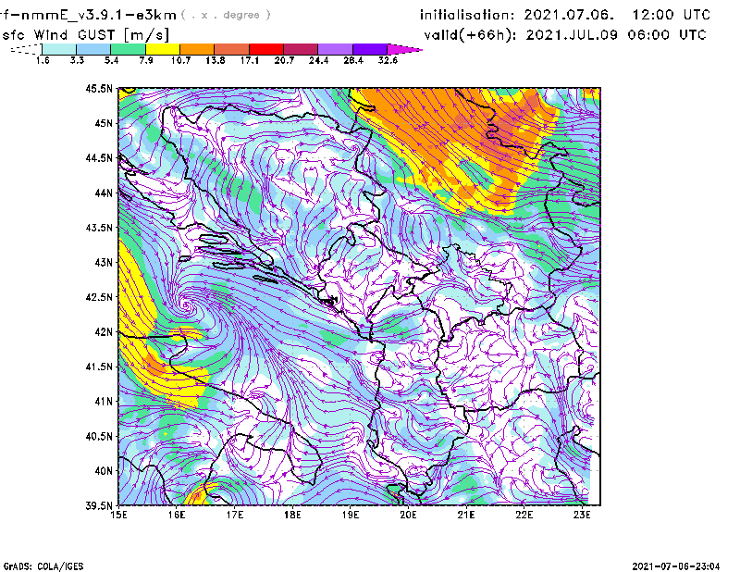This screenshot has width=740, height=572.
Task: Click the valid time 06:00 UTC
Action: (667, 35)
